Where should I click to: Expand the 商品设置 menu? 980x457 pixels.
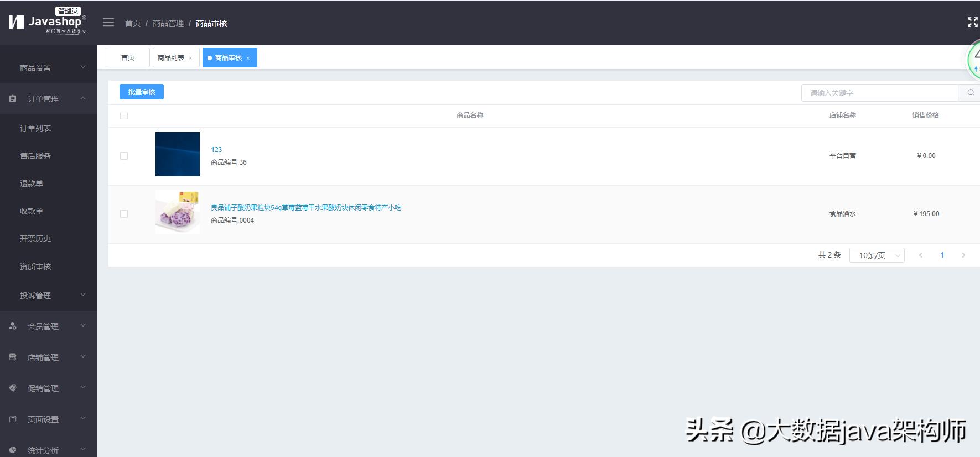tap(49, 67)
